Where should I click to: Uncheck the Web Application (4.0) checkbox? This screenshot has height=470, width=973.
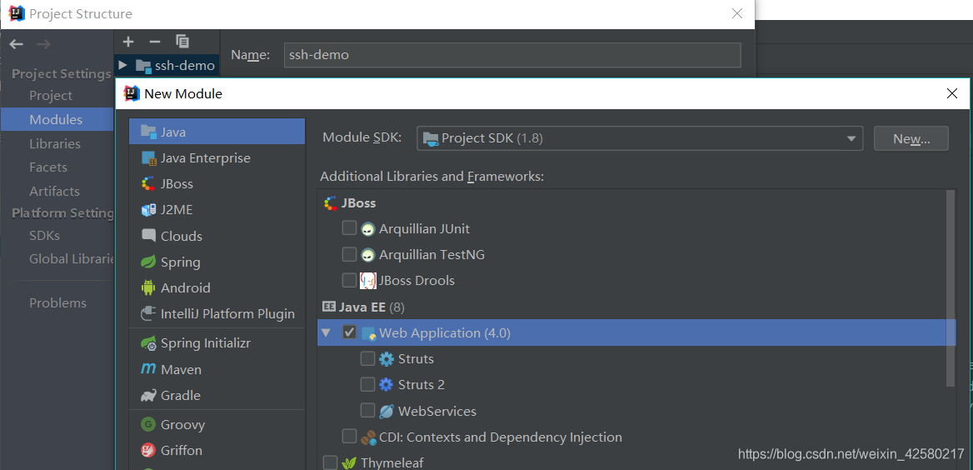pyautogui.click(x=349, y=332)
